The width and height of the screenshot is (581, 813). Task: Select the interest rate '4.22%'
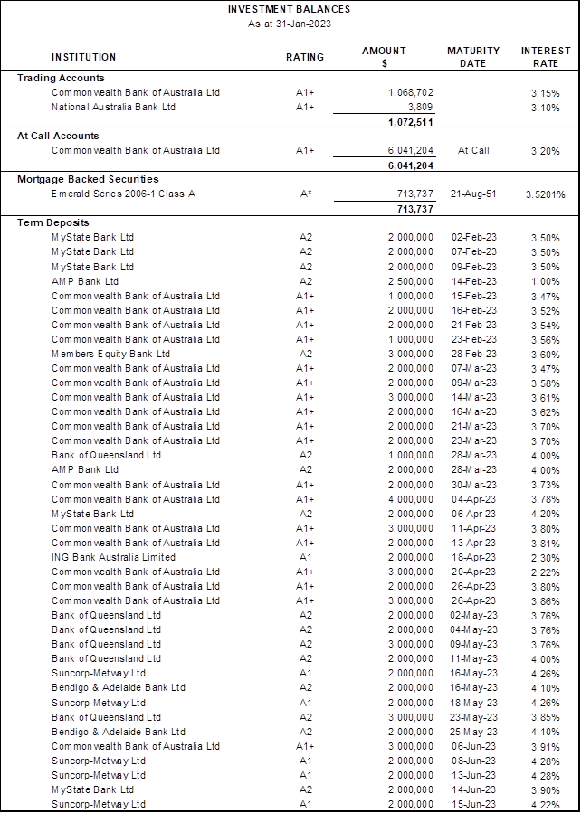(x=545, y=805)
